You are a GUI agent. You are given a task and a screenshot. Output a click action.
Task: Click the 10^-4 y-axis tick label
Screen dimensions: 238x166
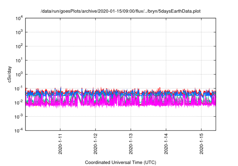[x=19, y=130]
